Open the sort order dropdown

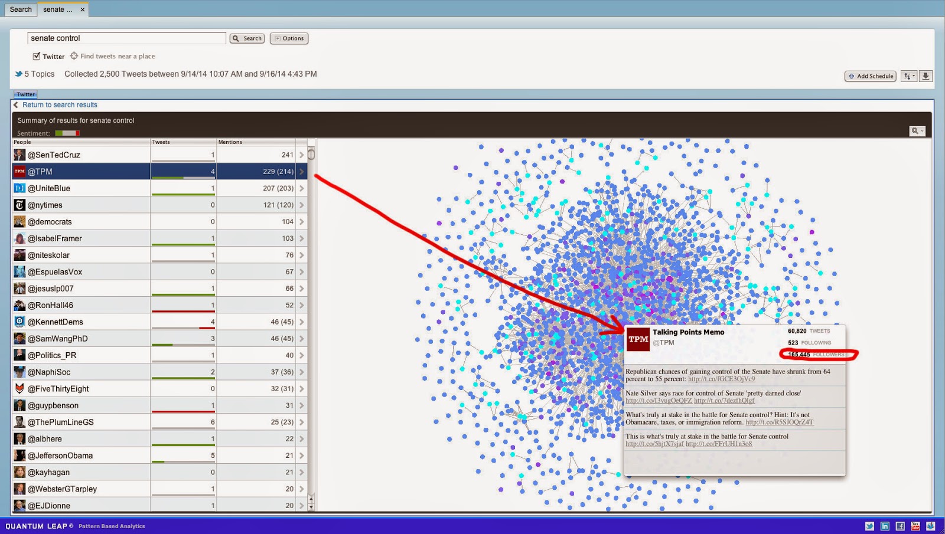[x=908, y=76]
